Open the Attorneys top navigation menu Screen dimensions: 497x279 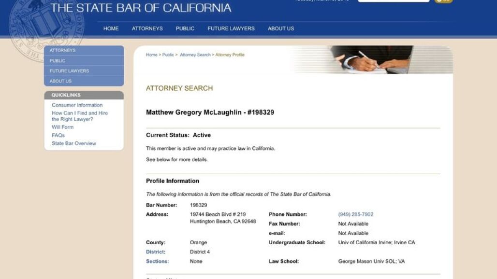click(x=147, y=28)
